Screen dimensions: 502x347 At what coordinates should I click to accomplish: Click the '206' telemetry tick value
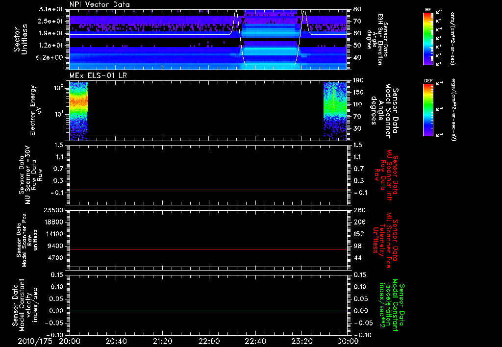click(x=359, y=222)
